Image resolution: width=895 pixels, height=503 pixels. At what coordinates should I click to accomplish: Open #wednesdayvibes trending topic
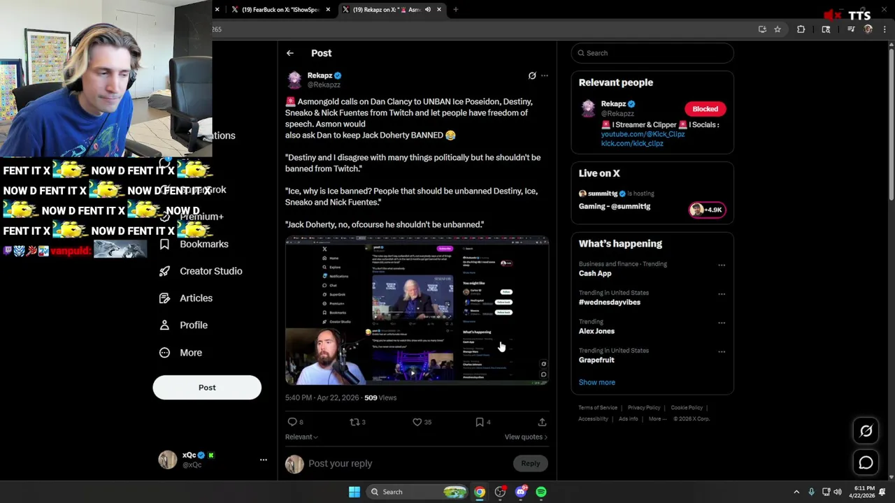pyautogui.click(x=609, y=302)
